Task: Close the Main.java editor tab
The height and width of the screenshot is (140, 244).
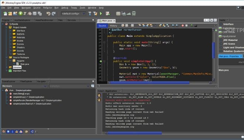Action: [114, 21]
